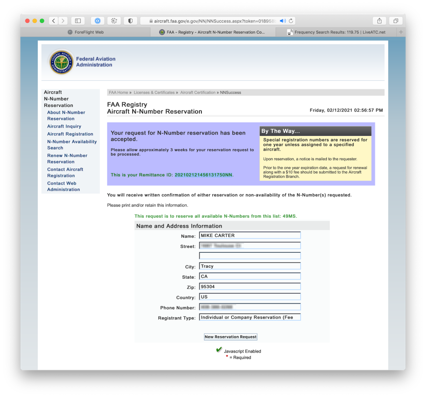The width and height of the screenshot is (426, 397).
Task: Click the 'Aircraft N-Number Reservation' sidebar heading
Action: 58,99
